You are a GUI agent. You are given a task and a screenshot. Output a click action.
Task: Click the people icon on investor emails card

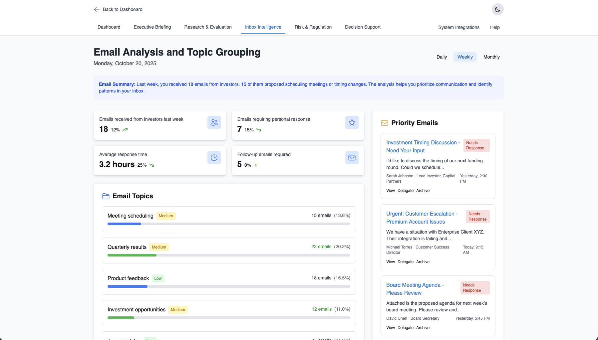(x=214, y=122)
